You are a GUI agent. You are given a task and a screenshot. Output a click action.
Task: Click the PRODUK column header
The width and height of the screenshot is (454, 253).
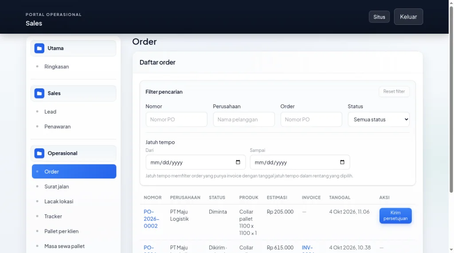coord(249,198)
